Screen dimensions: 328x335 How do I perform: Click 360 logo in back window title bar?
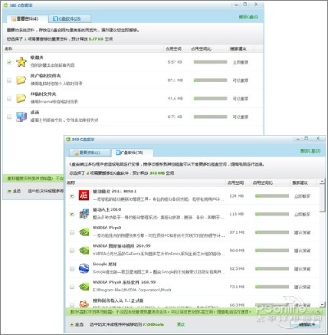coord(6,6)
